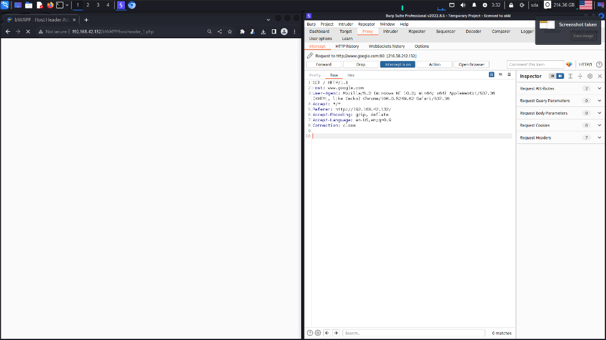The width and height of the screenshot is (606, 340).
Task: Expand the Request Headers section
Action: (x=599, y=137)
